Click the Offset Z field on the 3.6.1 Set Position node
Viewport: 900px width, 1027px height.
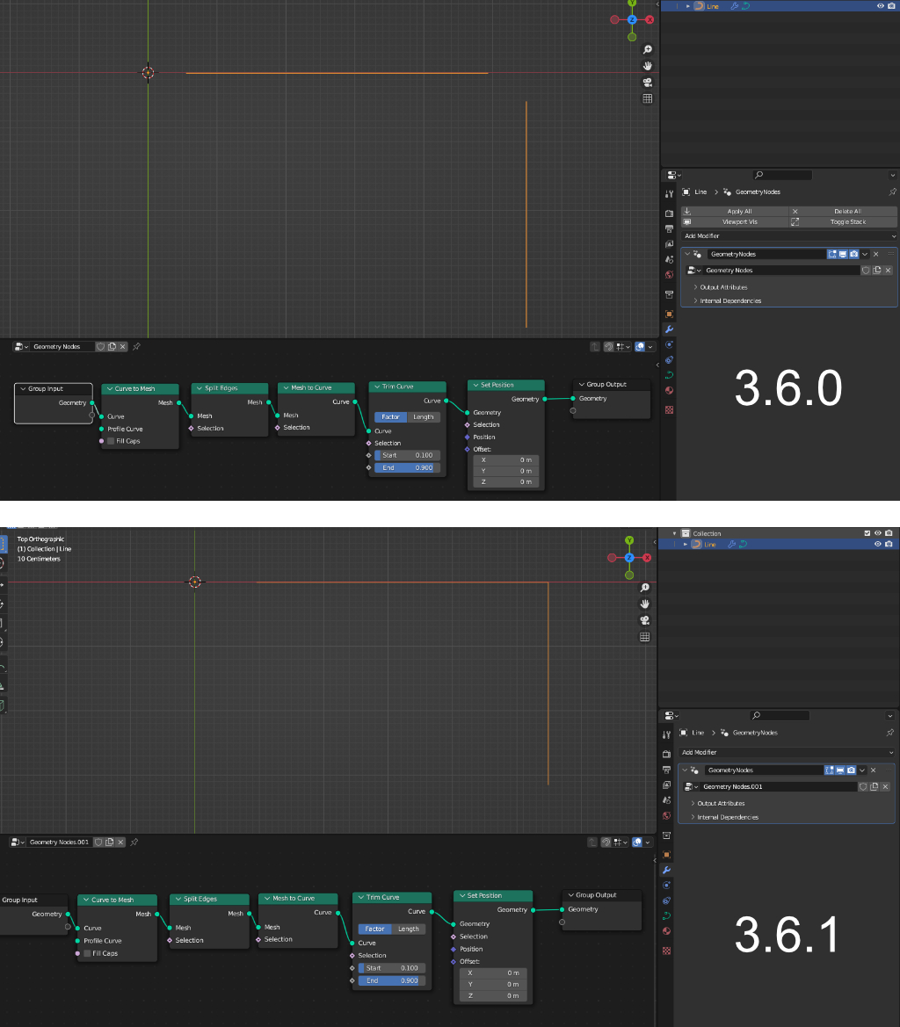pyautogui.click(x=492, y=996)
